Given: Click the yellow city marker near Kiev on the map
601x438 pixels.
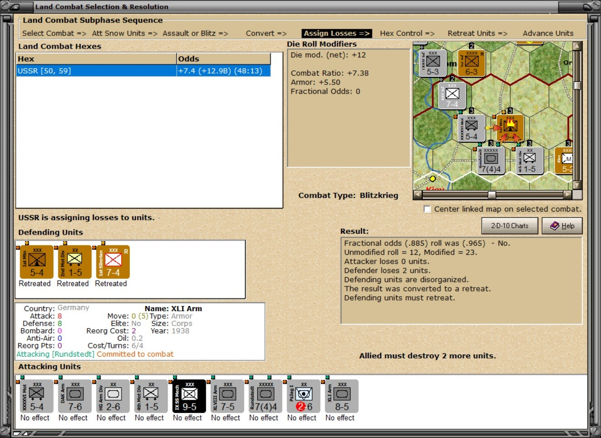Looking at the screenshot, I should [x=433, y=179].
